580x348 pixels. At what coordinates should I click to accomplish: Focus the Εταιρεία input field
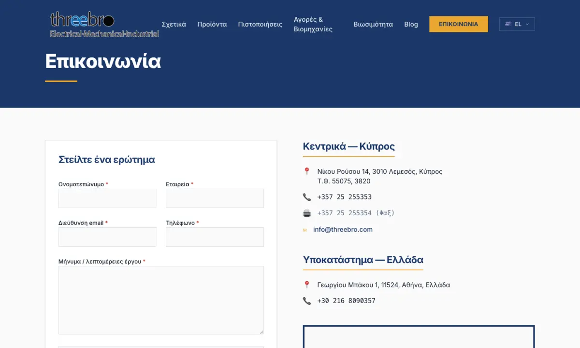point(215,198)
